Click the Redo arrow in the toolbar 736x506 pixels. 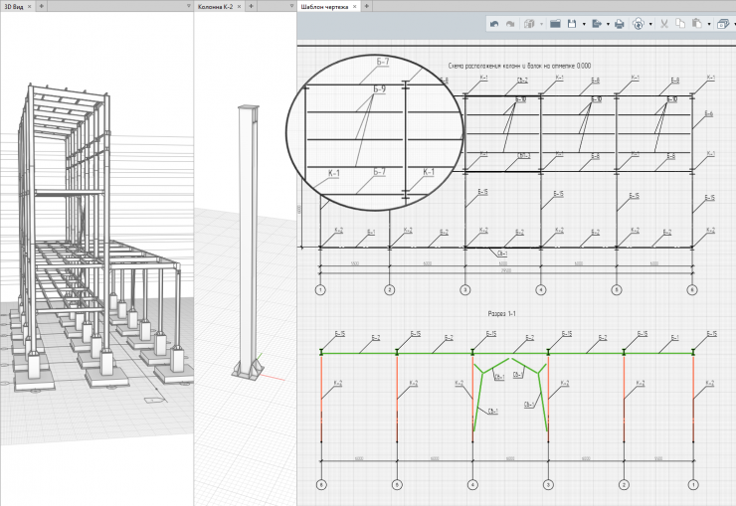pyautogui.click(x=511, y=23)
